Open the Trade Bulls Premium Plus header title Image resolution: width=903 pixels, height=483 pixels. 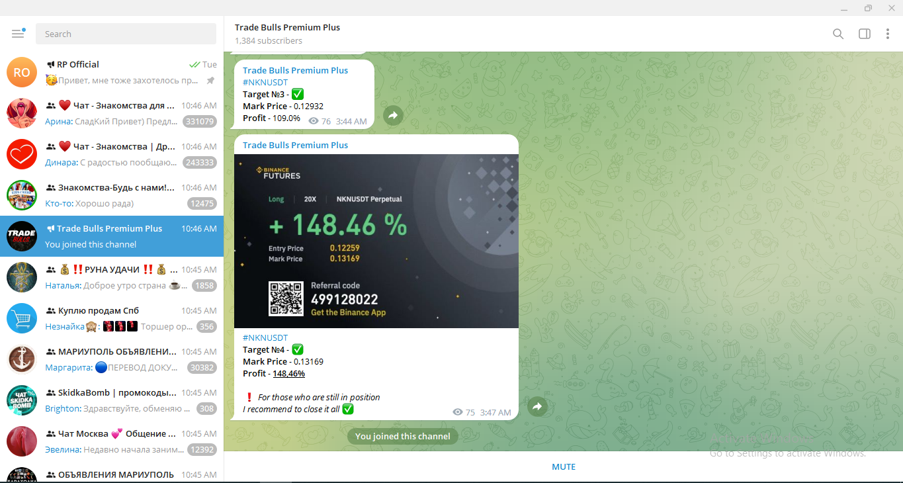[x=288, y=27]
